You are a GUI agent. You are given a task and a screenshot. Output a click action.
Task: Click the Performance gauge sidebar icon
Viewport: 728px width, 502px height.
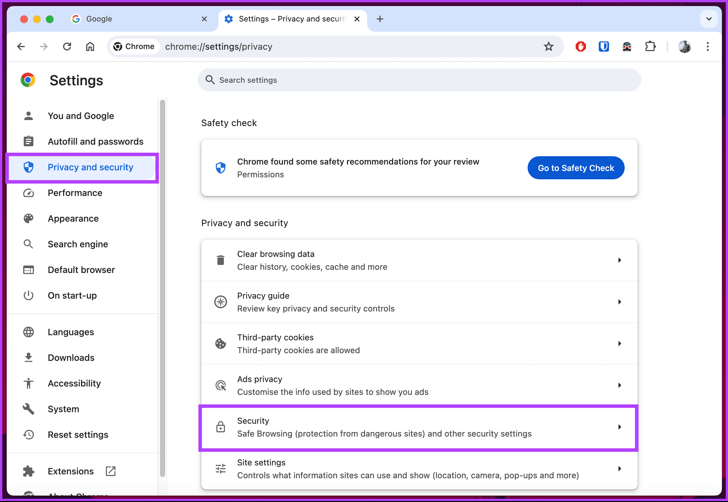tap(29, 193)
